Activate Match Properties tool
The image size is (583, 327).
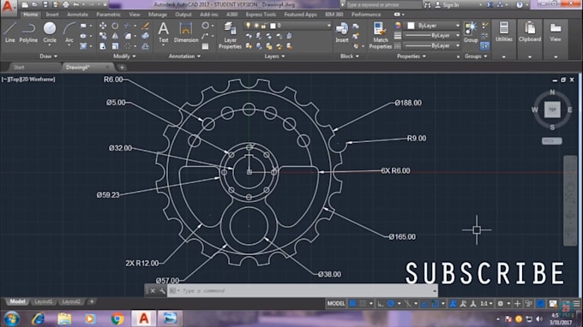tap(380, 35)
